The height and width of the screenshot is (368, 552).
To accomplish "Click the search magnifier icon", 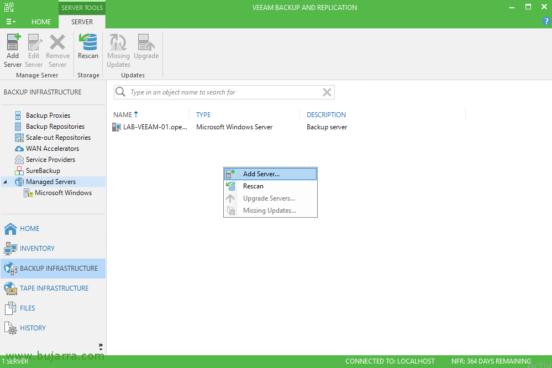I will [x=120, y=92].
